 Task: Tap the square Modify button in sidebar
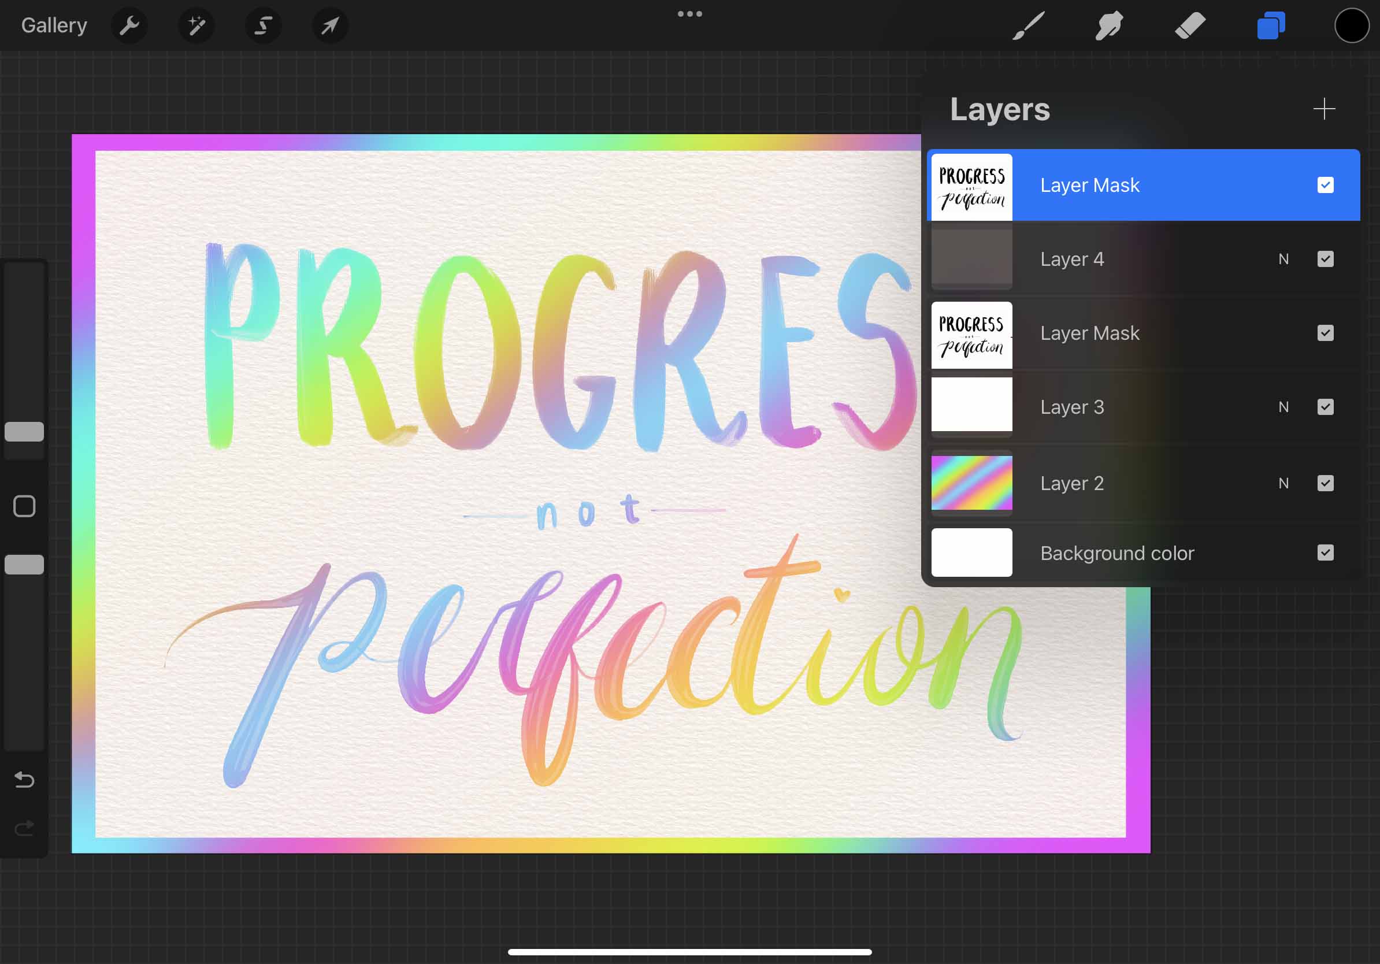(24, 506)
